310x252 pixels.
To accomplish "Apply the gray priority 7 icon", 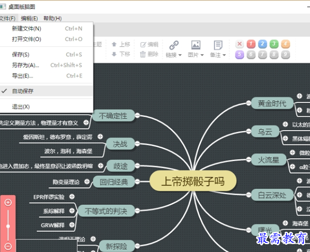I will click(x=262, y=54).
